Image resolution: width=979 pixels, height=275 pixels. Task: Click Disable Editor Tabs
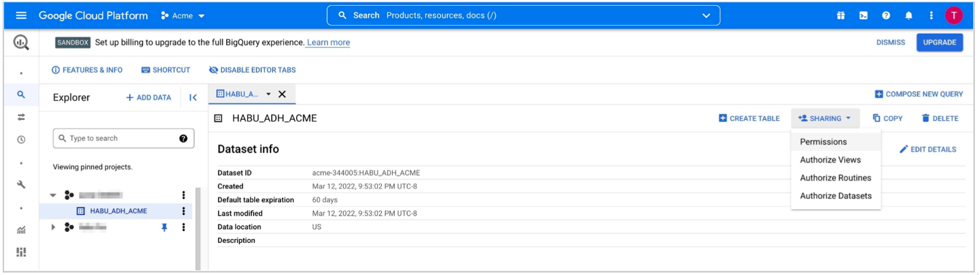click(x=252, y=70)
